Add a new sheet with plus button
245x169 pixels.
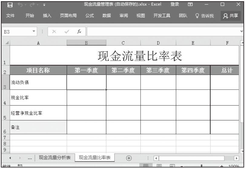tap(129, 158)
